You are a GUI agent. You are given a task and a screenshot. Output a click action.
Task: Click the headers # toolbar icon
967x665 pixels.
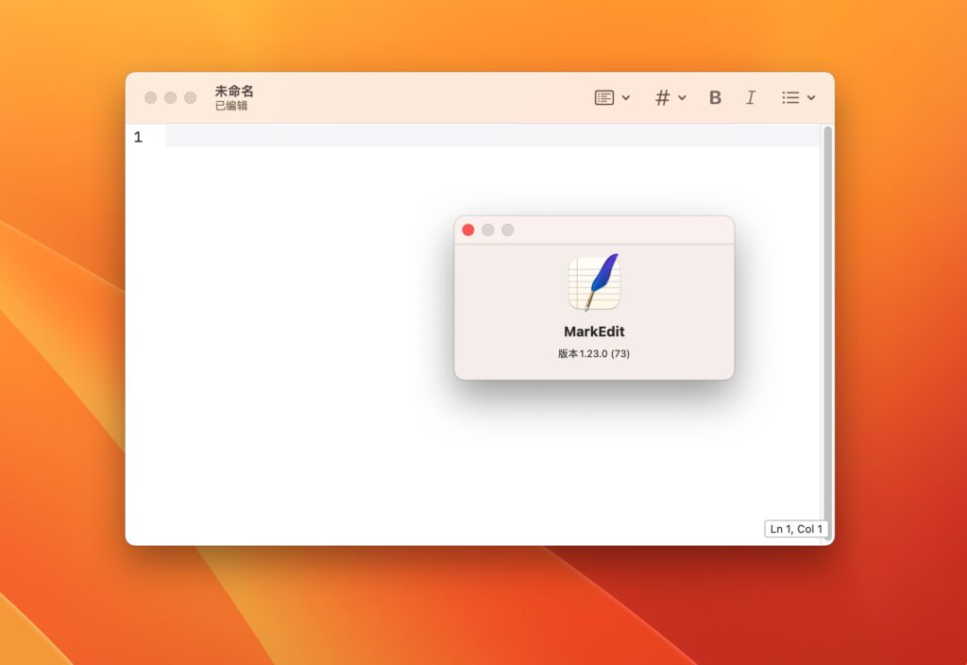click(662, 97)
